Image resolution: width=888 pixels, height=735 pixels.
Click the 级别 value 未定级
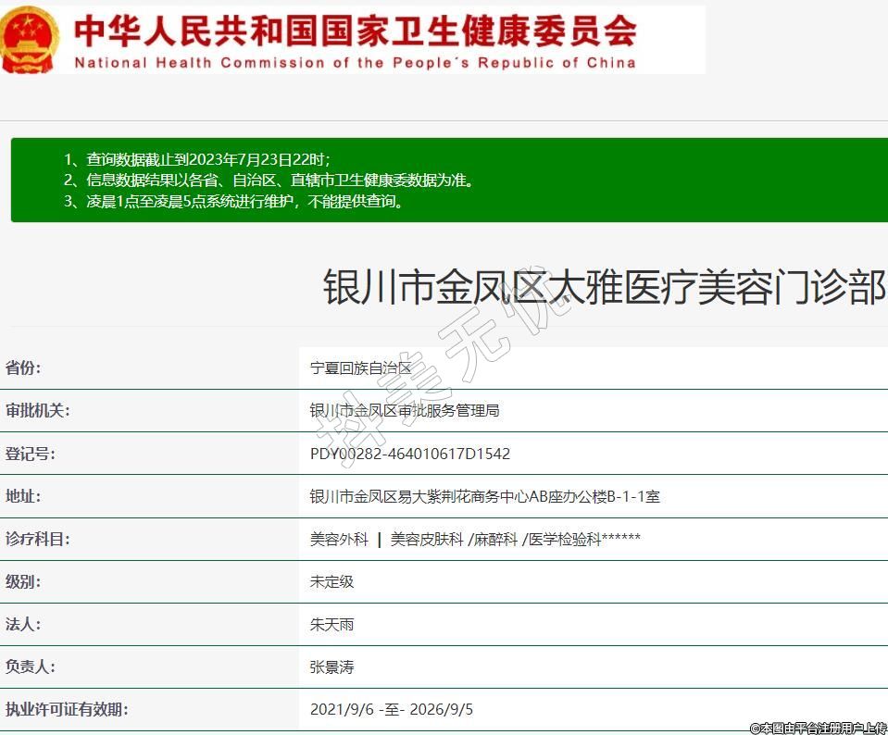[x=331, y=581]
